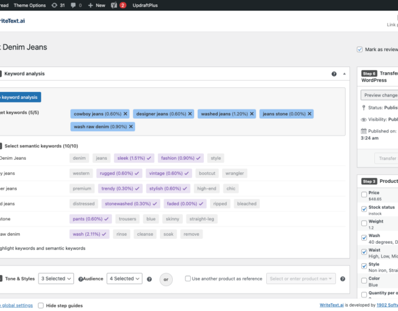Remove the jeans stone keyword tag

(x=309, y=114)
